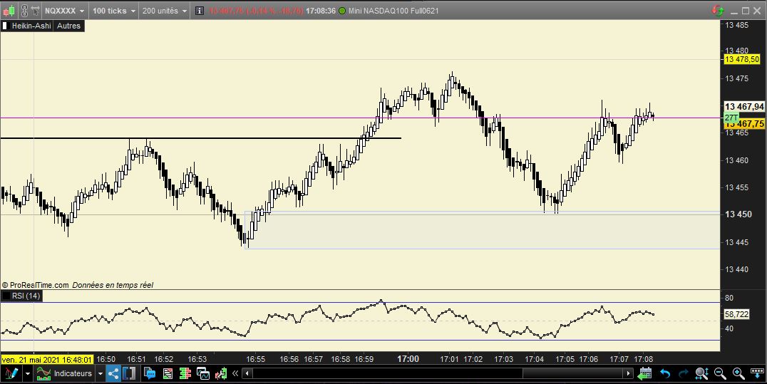Click the horizontal time scrollbar thumb
767x384 pixels.
click(x=574, y=374)
